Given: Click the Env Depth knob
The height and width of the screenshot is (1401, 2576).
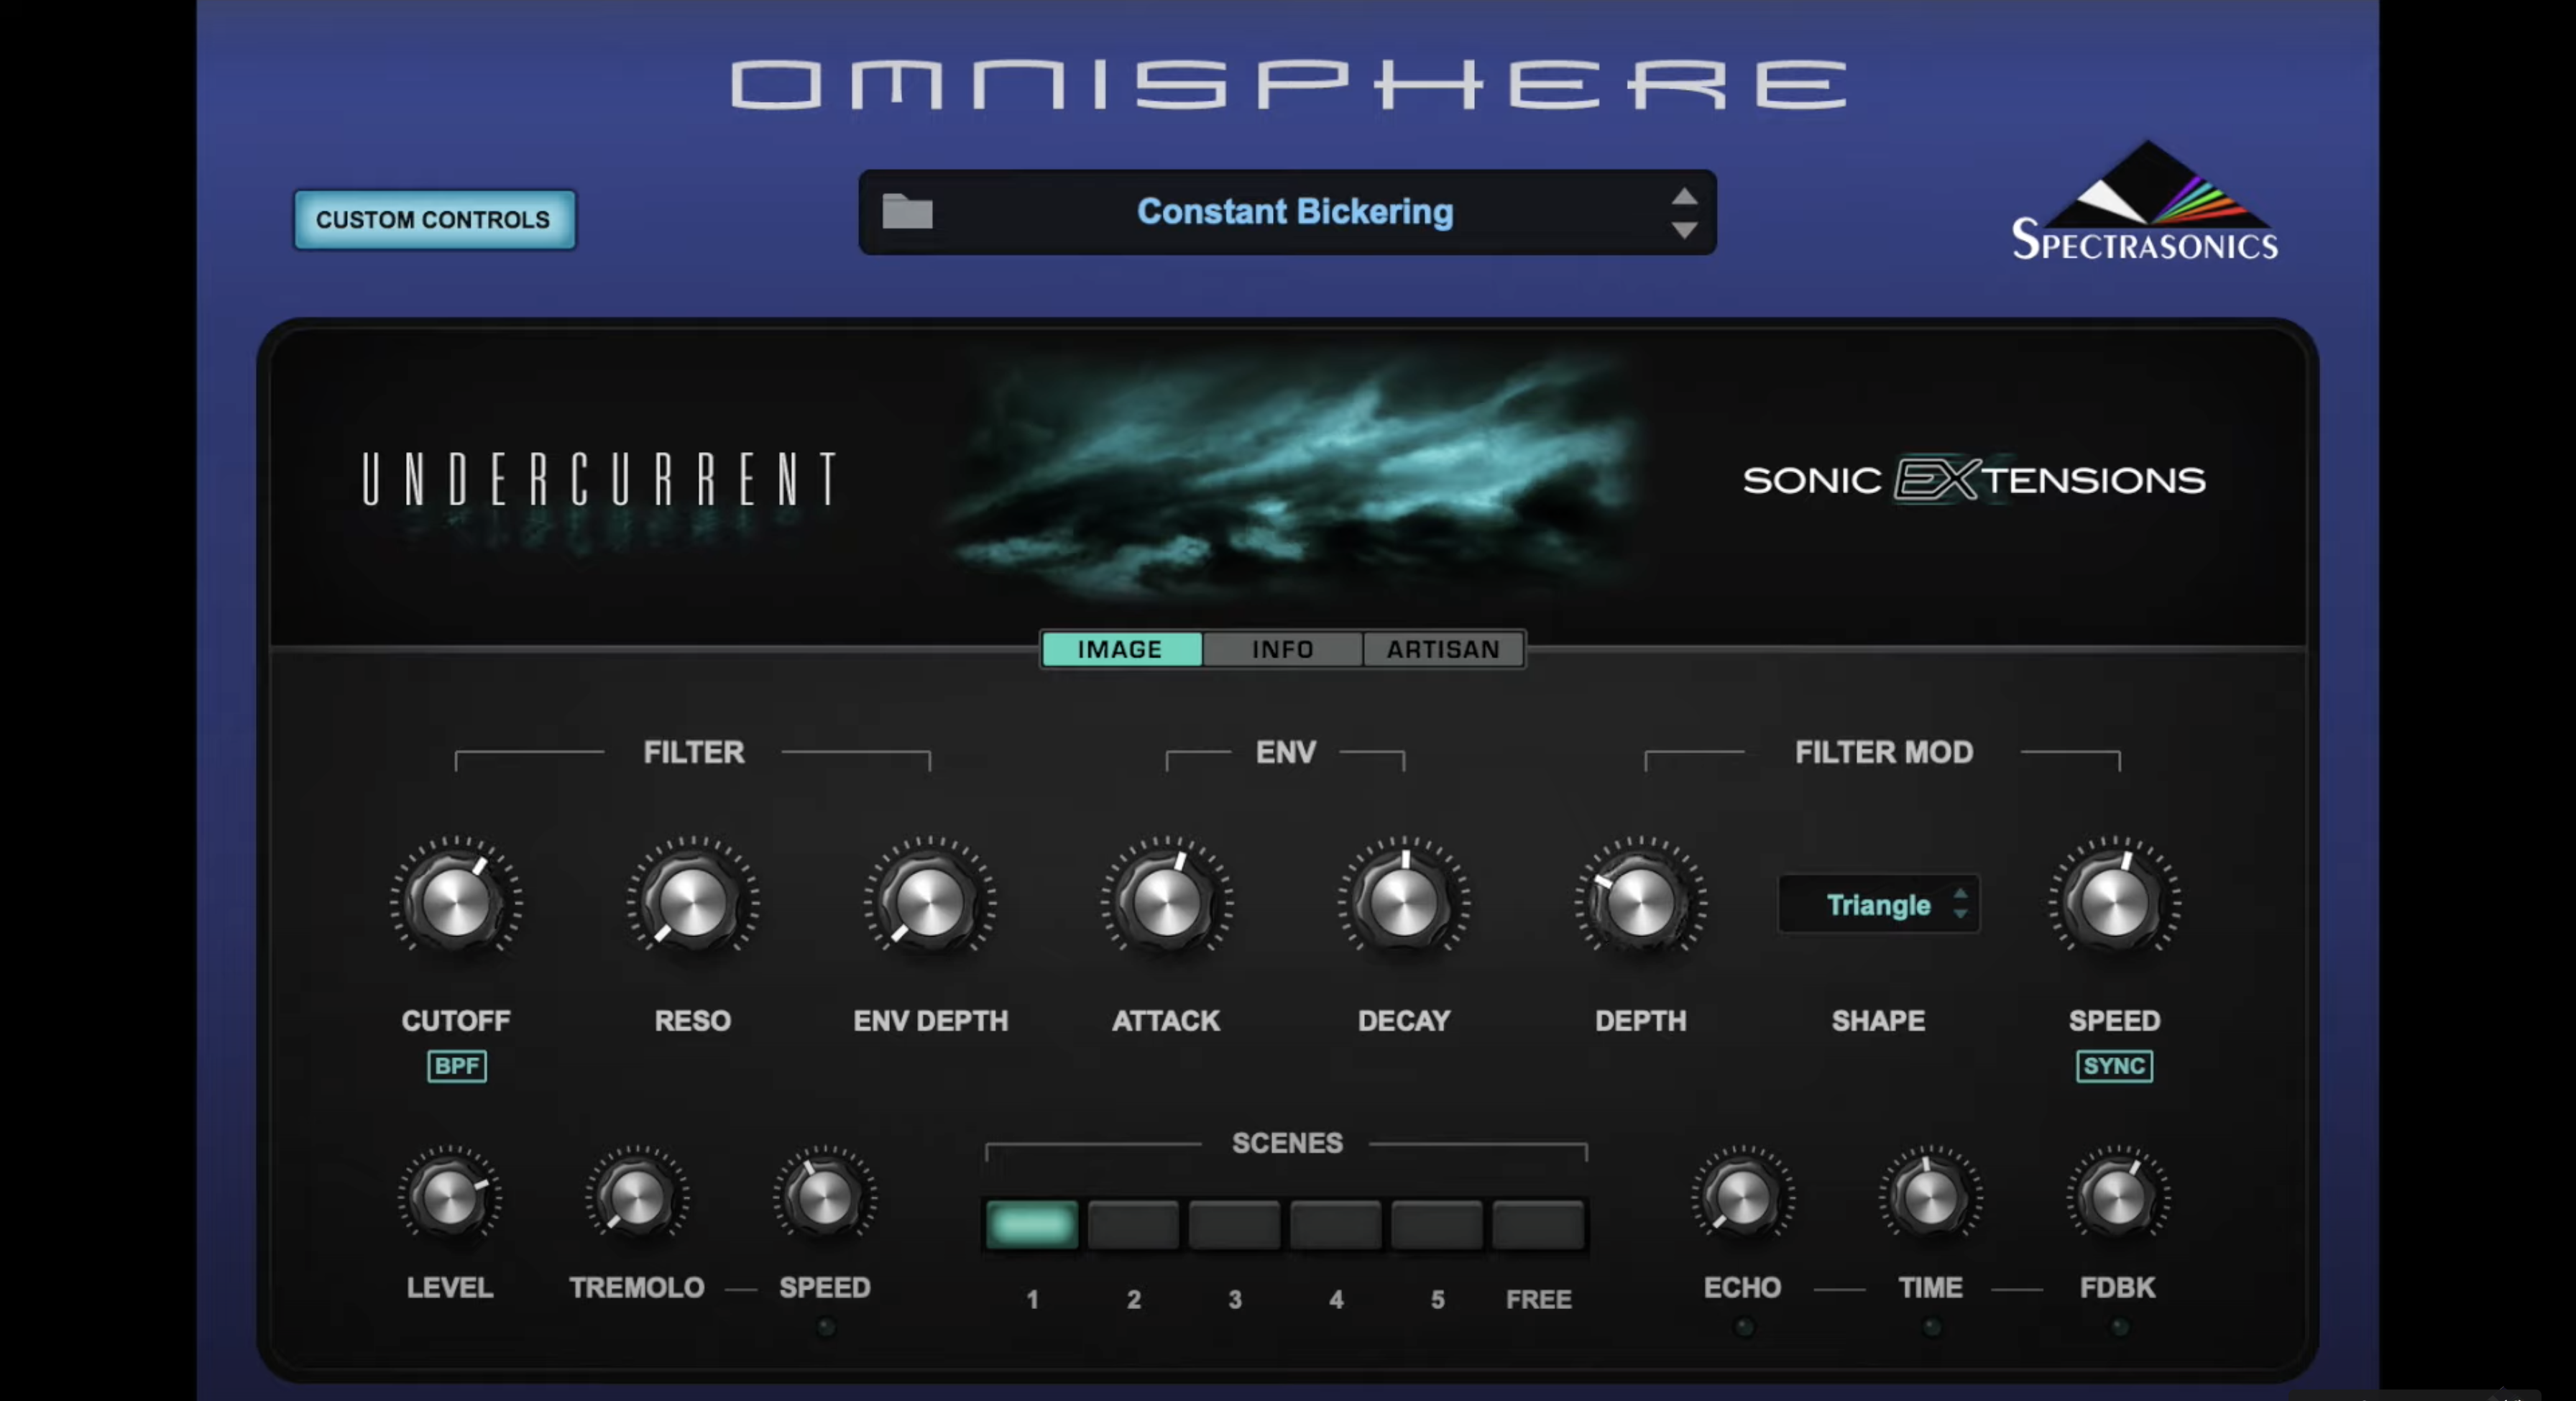Looking at the screenshot, I should click(930, 902).
